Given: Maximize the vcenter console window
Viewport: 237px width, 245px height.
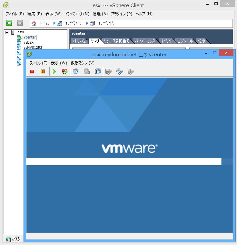Looking at the screenshot, I should tap(215, 53).
